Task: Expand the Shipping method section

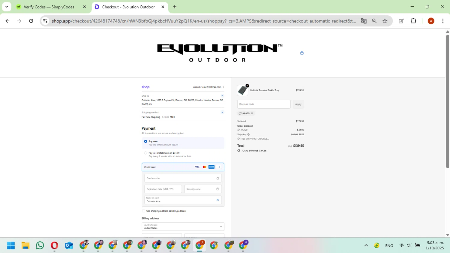Action: 222,112
